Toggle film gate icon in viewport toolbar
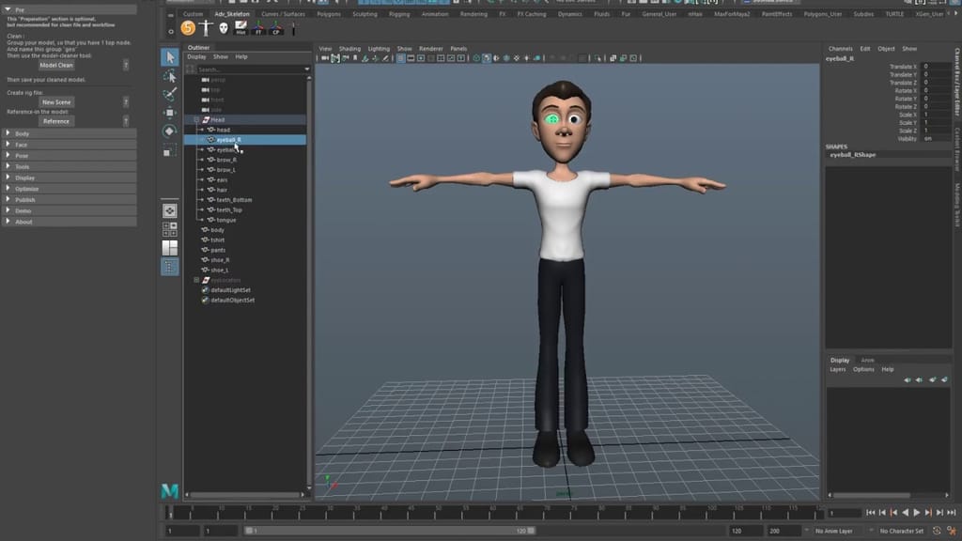The height and width of the screenshot is (541, 962). [x=411, y=58]
